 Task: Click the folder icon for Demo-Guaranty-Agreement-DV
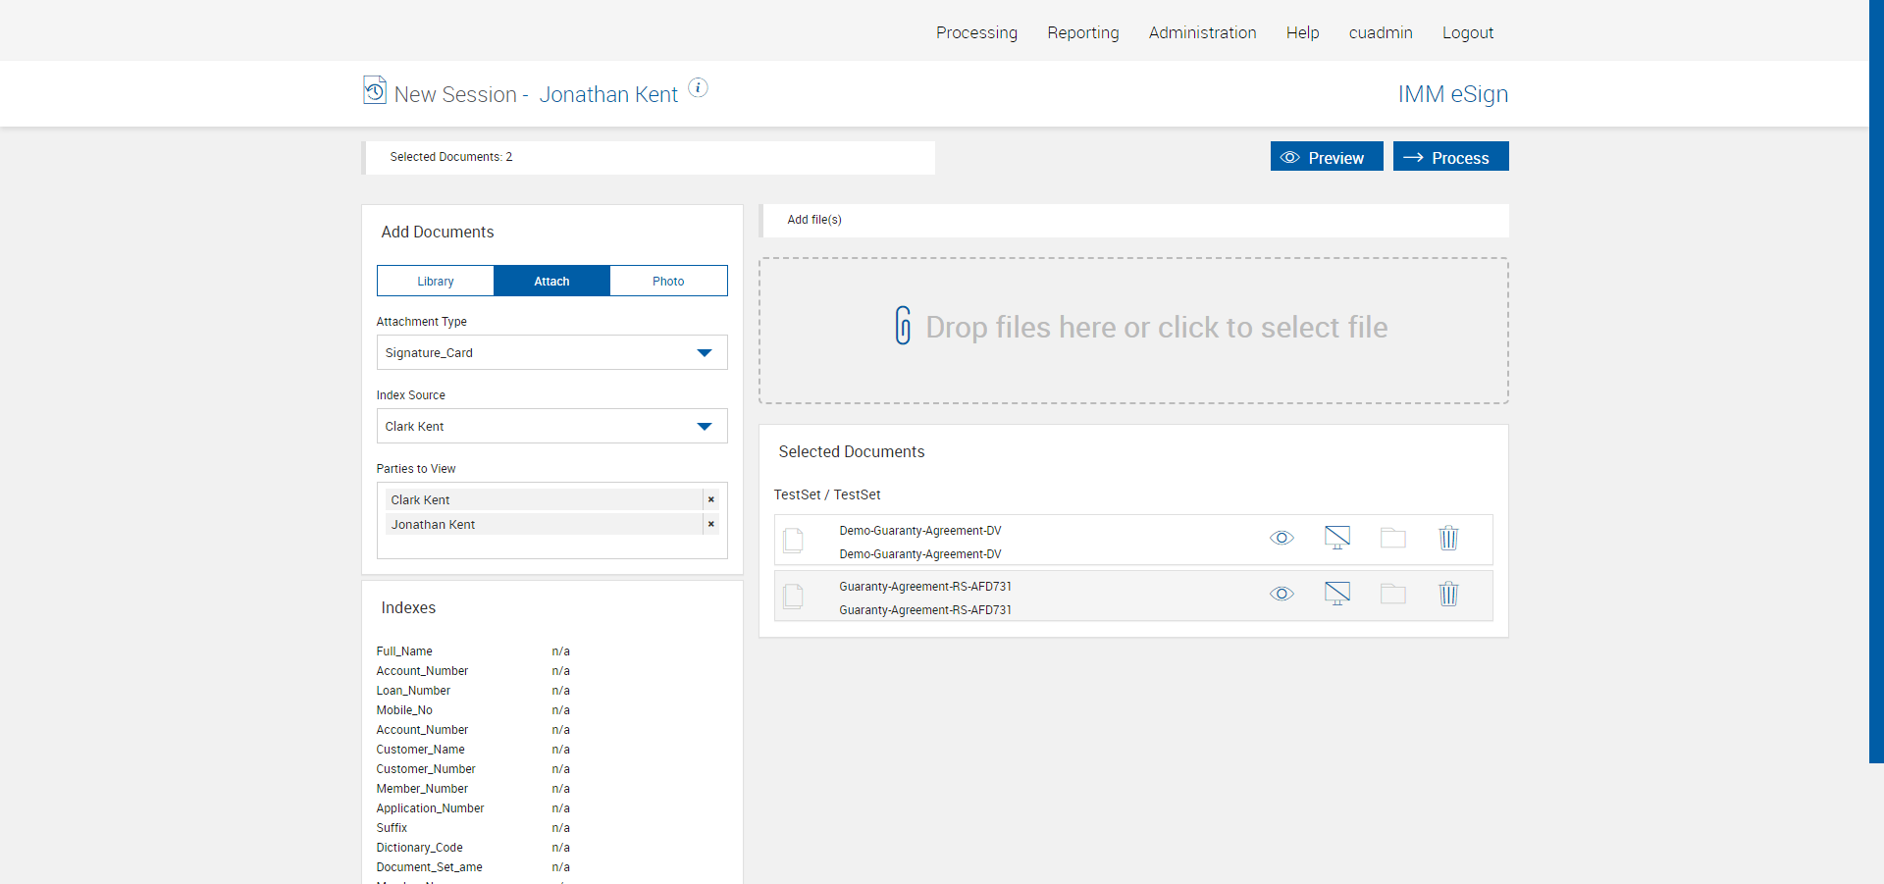pyautogui.click(x=1392, y=538)
